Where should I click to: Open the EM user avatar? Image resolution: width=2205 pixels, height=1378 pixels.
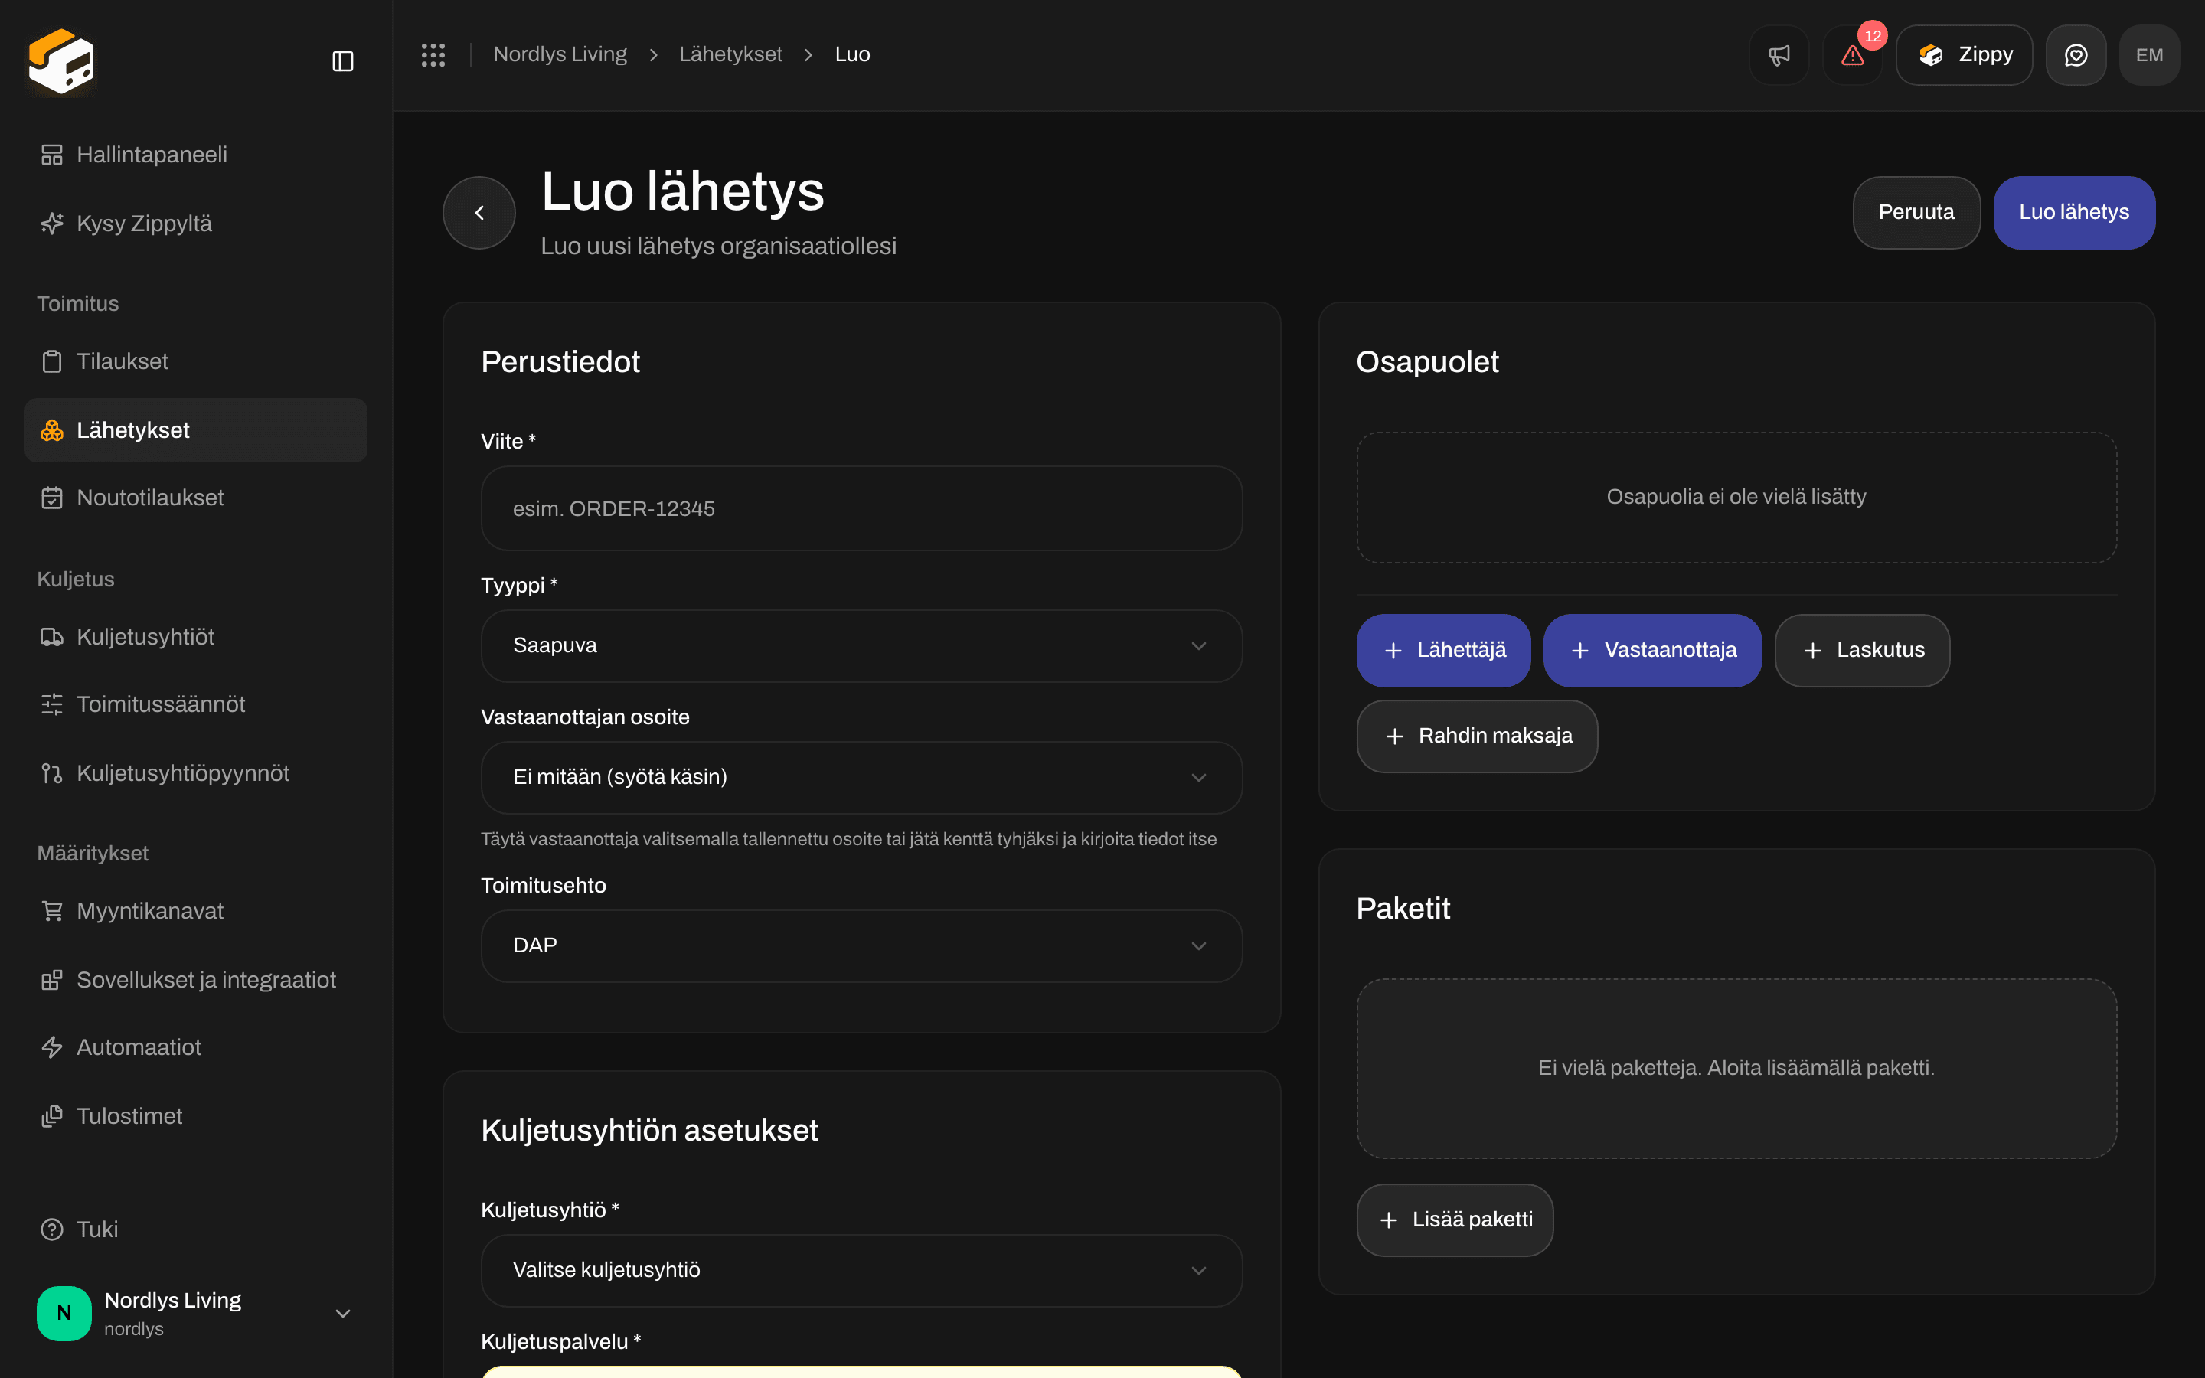(2149, 54)
